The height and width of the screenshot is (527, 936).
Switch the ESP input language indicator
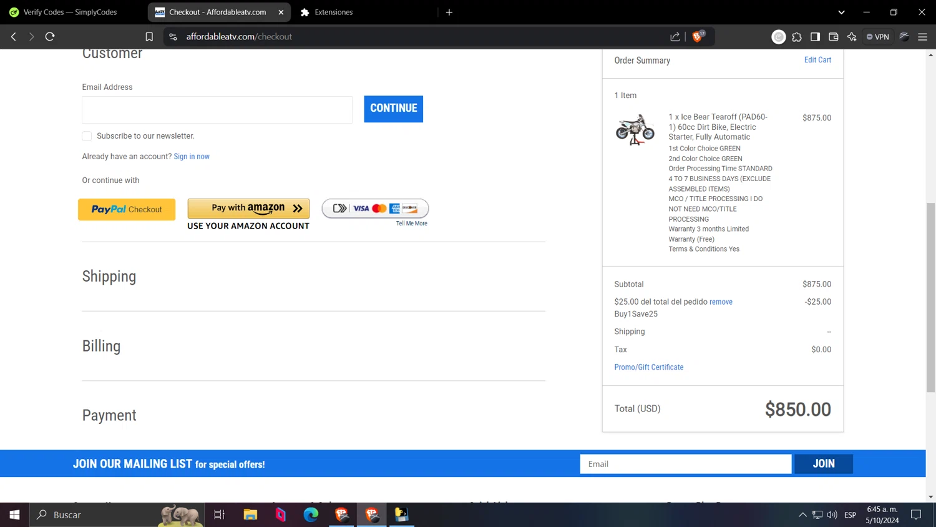tap(850, 515)
